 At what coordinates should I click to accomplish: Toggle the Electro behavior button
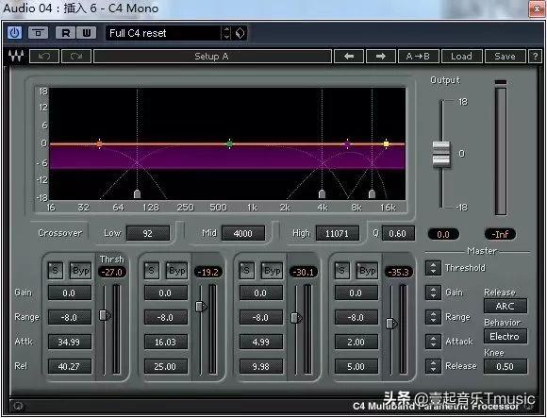pyautogui.click(x=506, y=336)
